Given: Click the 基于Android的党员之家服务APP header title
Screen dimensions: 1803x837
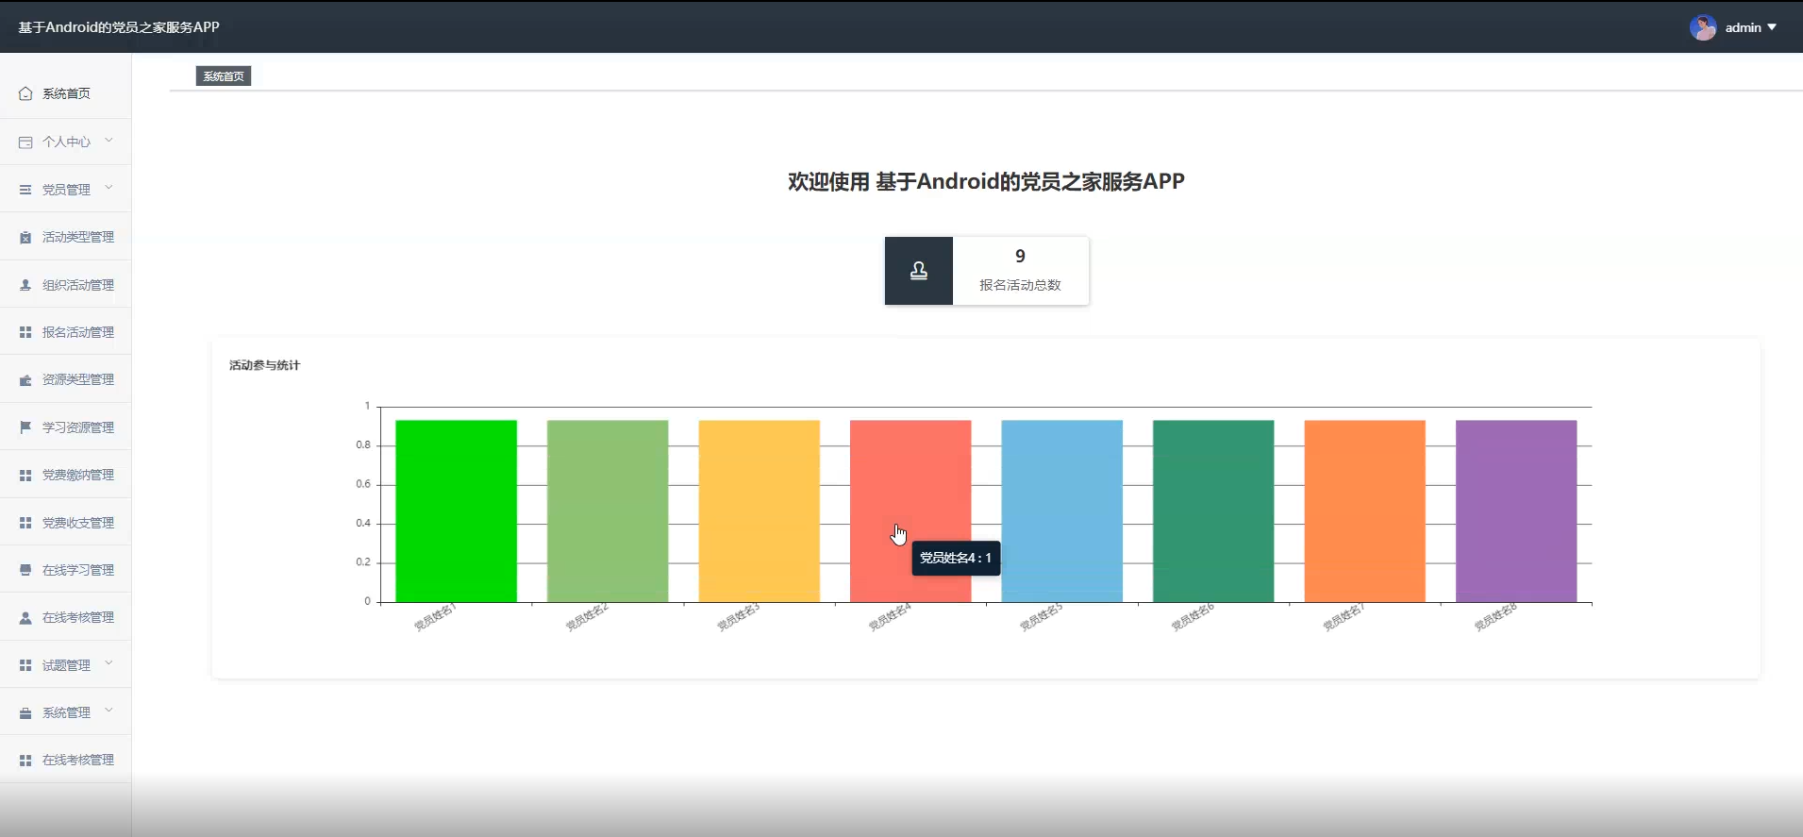Looking at the screenshot, I should point(119,27).
